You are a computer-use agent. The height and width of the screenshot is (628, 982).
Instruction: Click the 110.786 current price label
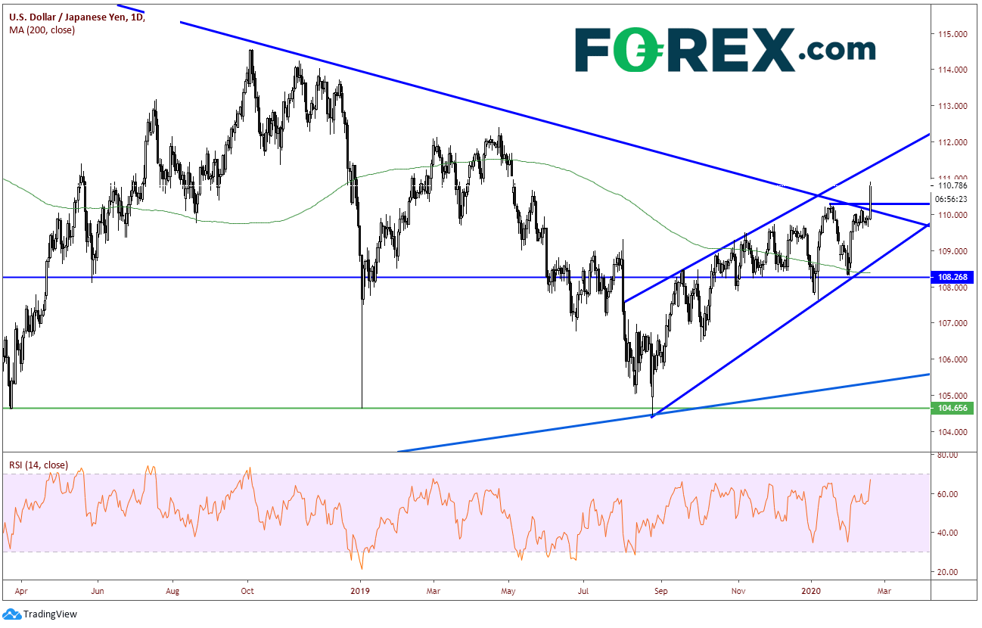(x=953, y=185)
